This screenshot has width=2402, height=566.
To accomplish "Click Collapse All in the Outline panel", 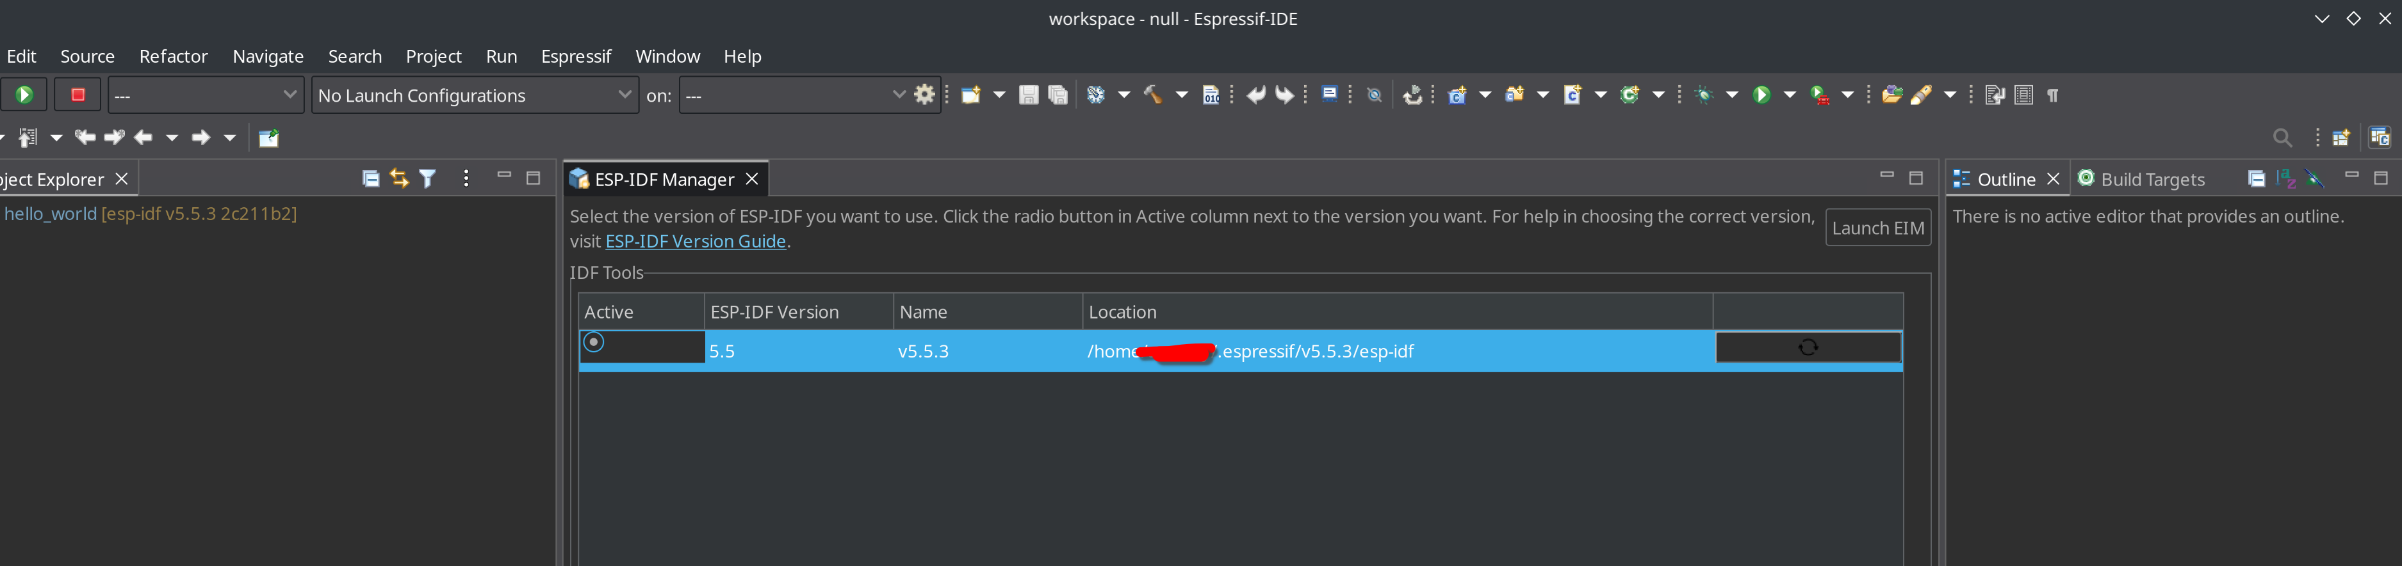I will click(2257, 178).
